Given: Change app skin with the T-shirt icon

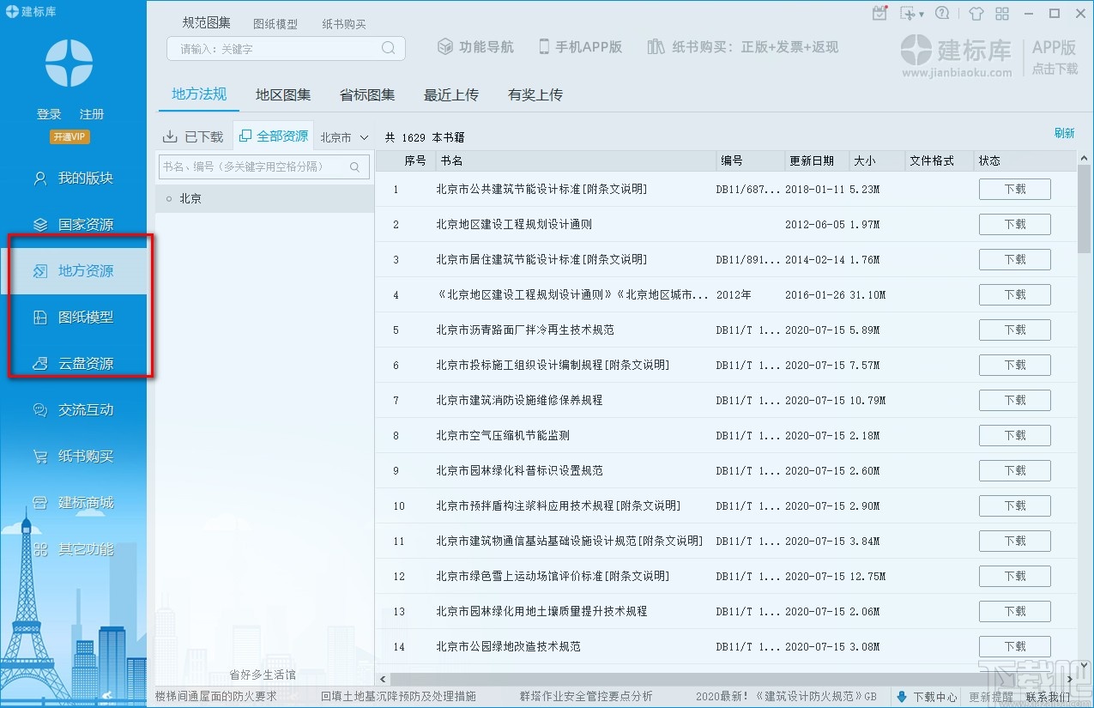Looking at the screenshot, I should click(x=976, y=13).
